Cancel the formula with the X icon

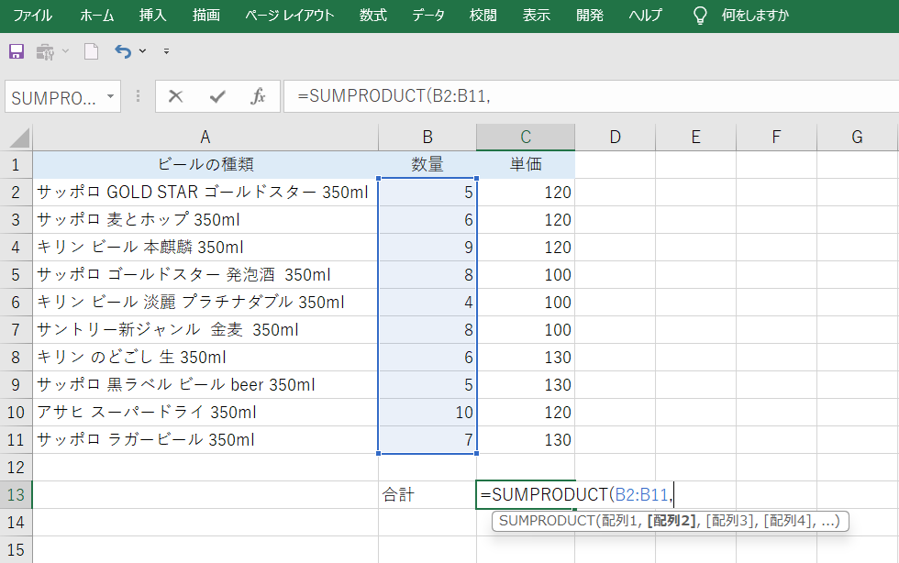tap(174, 95)
